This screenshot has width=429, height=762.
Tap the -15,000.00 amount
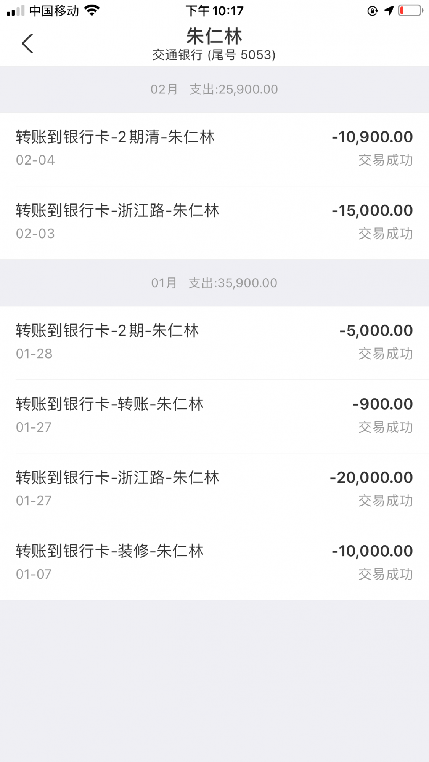pyautogui.click(x=372, y=211)
